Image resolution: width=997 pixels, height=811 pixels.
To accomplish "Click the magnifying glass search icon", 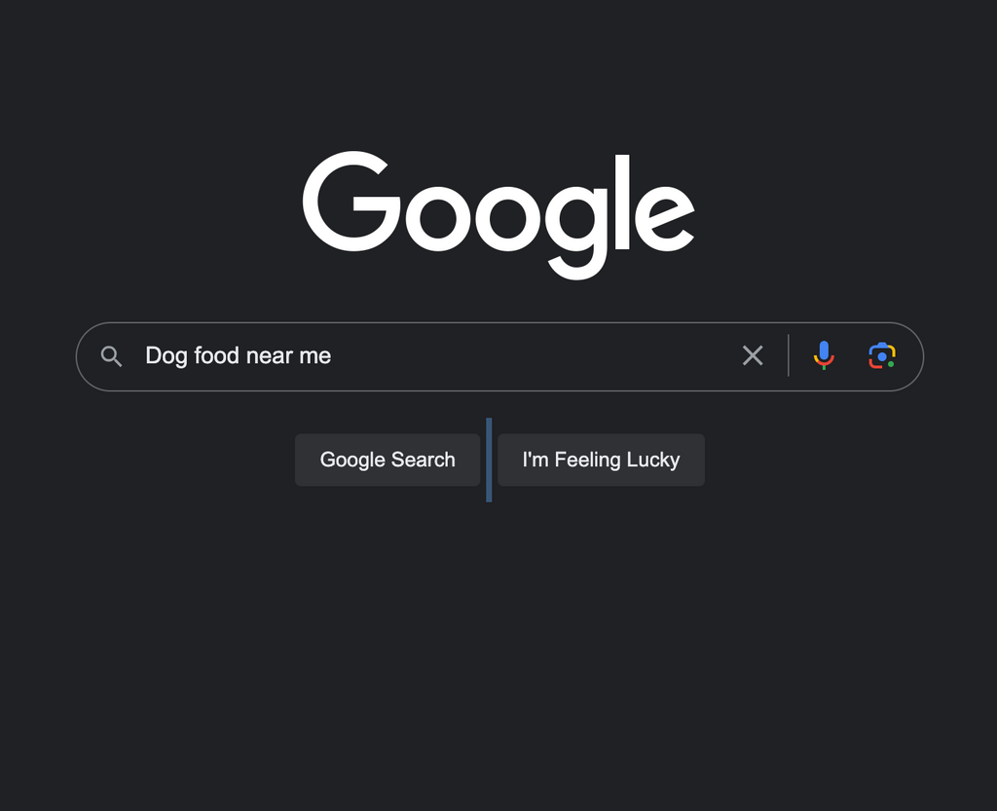I will (111, 356).
